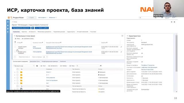Go to 'Финансовые документы' tab
This screenshot has height=103, width=184.
(44, 32)
